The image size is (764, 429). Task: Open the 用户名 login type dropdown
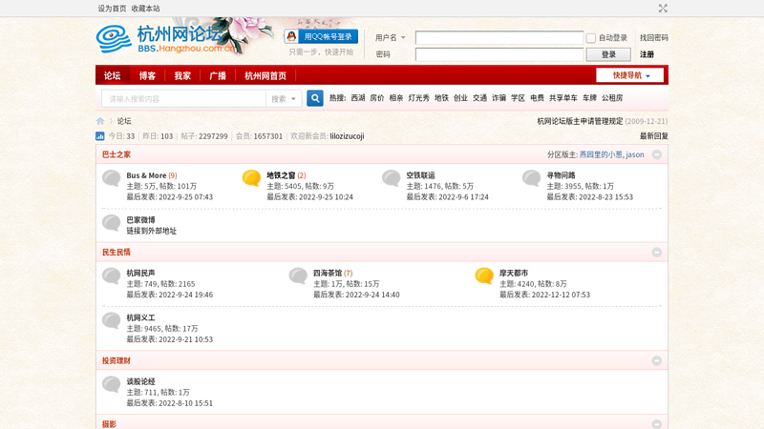pos(391,37)
